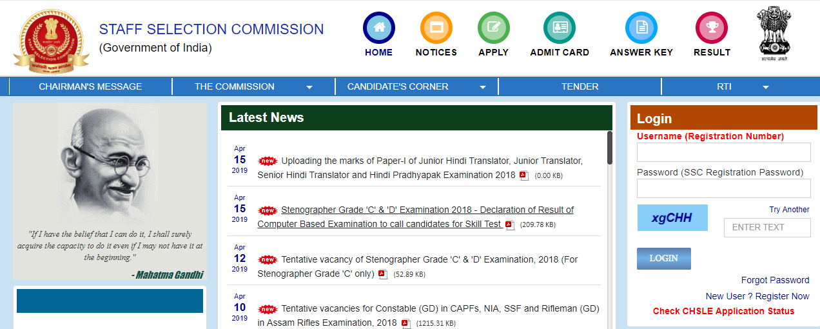Open the Admit Card circular icon
Image resolution: width=820 pixels, height=329 pixels.
tap(560, 28)
